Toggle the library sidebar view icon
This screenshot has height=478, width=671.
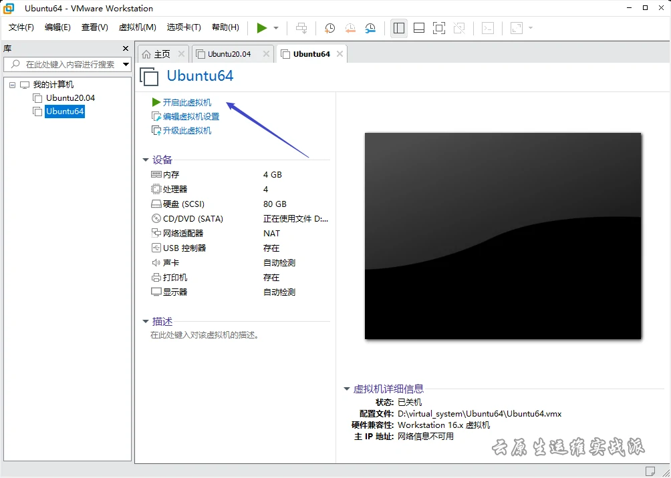click(399, 28)
